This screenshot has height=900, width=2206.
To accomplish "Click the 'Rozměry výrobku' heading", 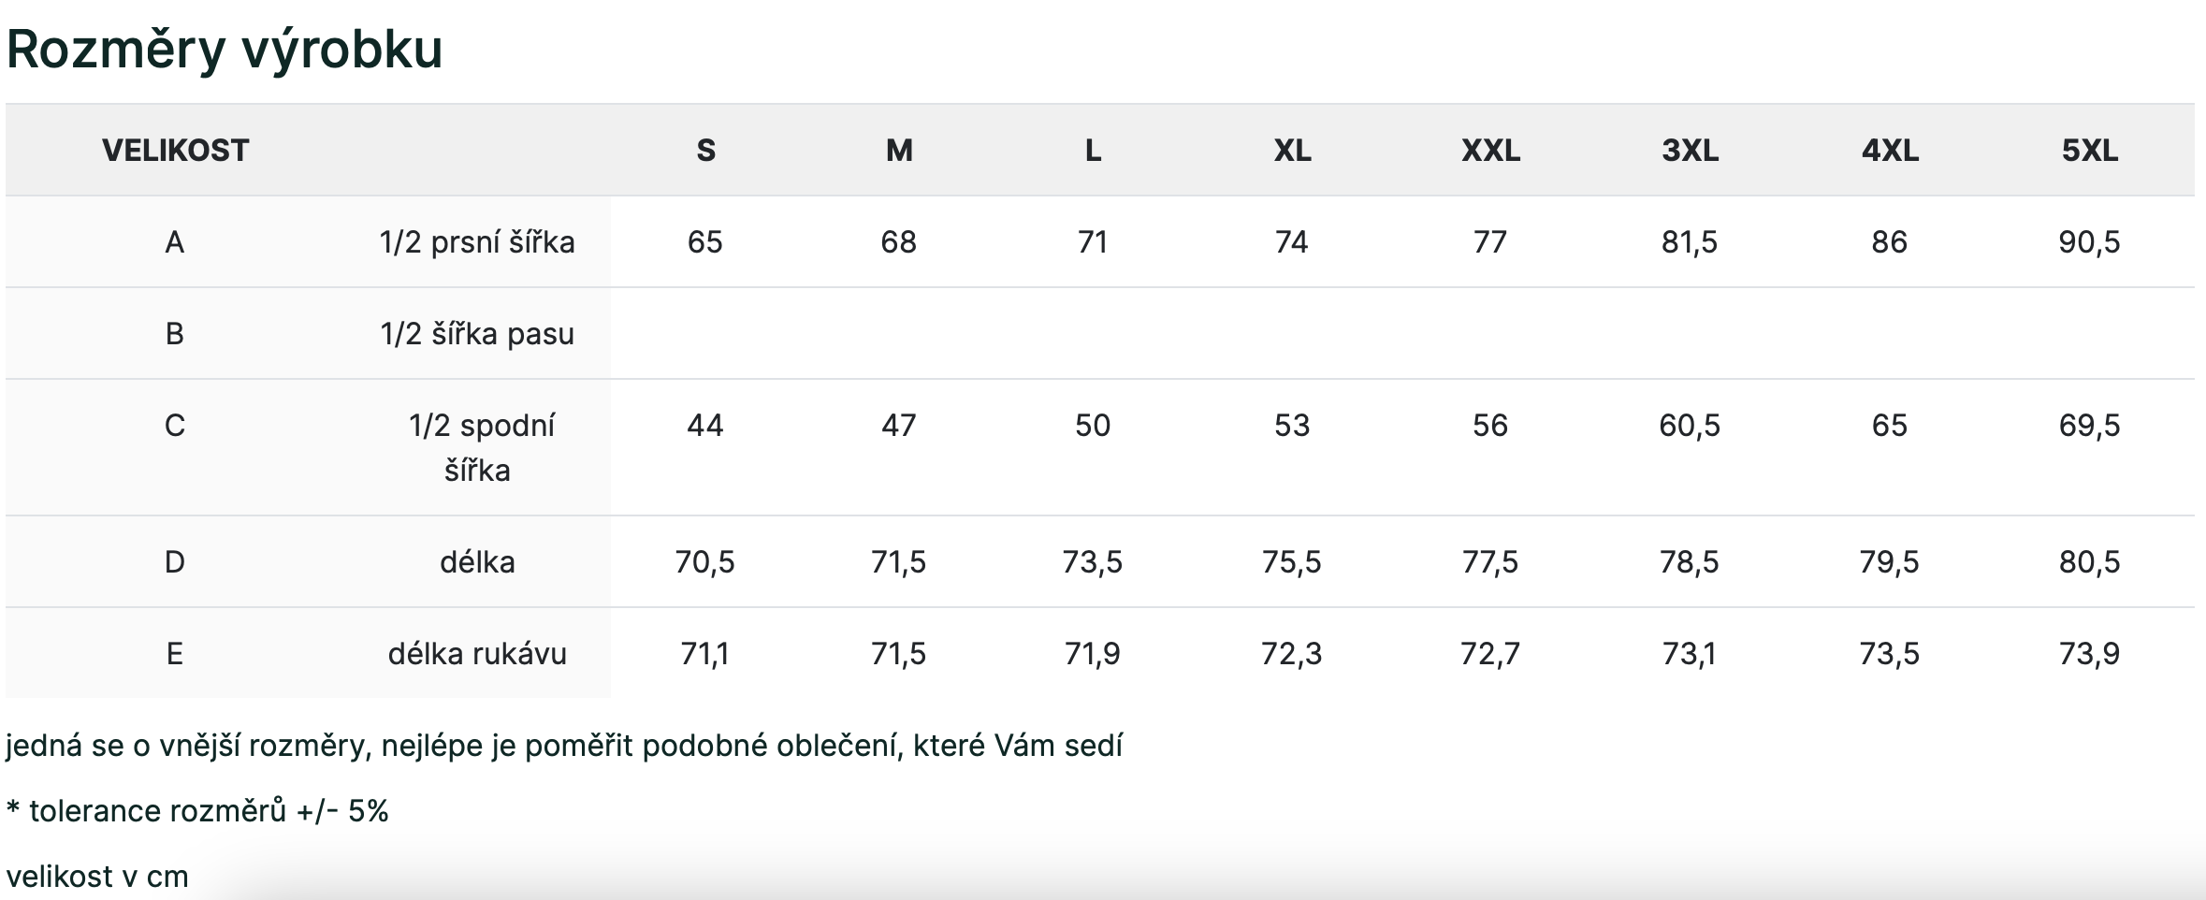I will (225, 49).
